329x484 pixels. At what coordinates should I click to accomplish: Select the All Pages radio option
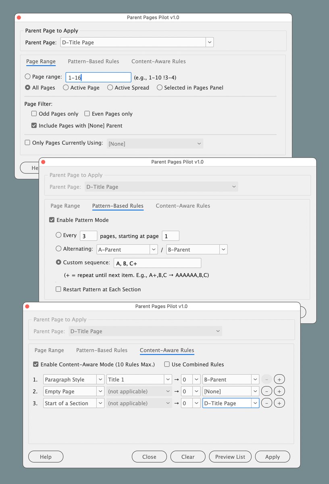pos(27,88)
